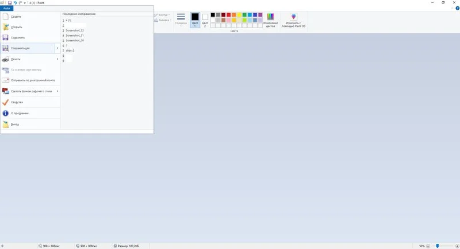The height and width of the screenshot is (249, 460).
Task: Open recent image slide-2
Action: pos(70,50)
